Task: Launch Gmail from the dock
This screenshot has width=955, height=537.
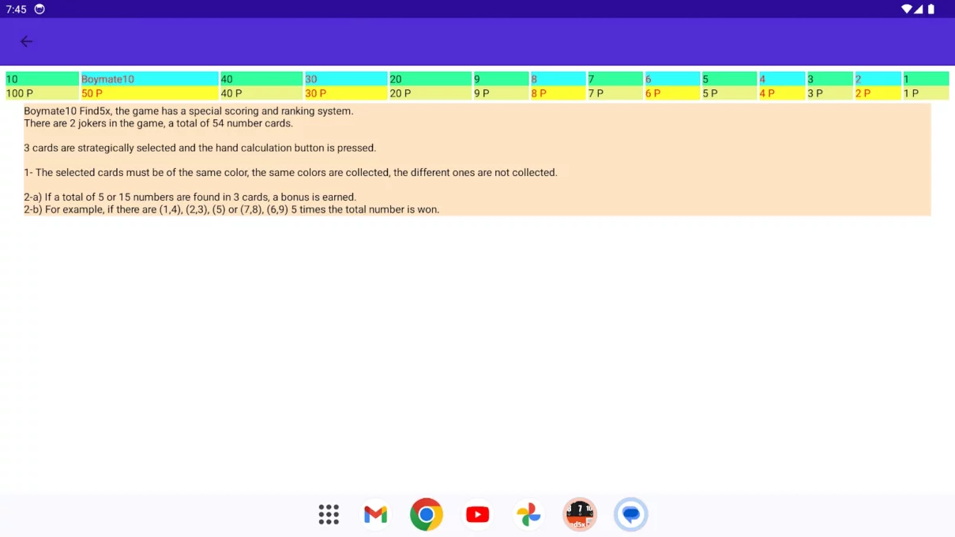Action: coord(375,515)
